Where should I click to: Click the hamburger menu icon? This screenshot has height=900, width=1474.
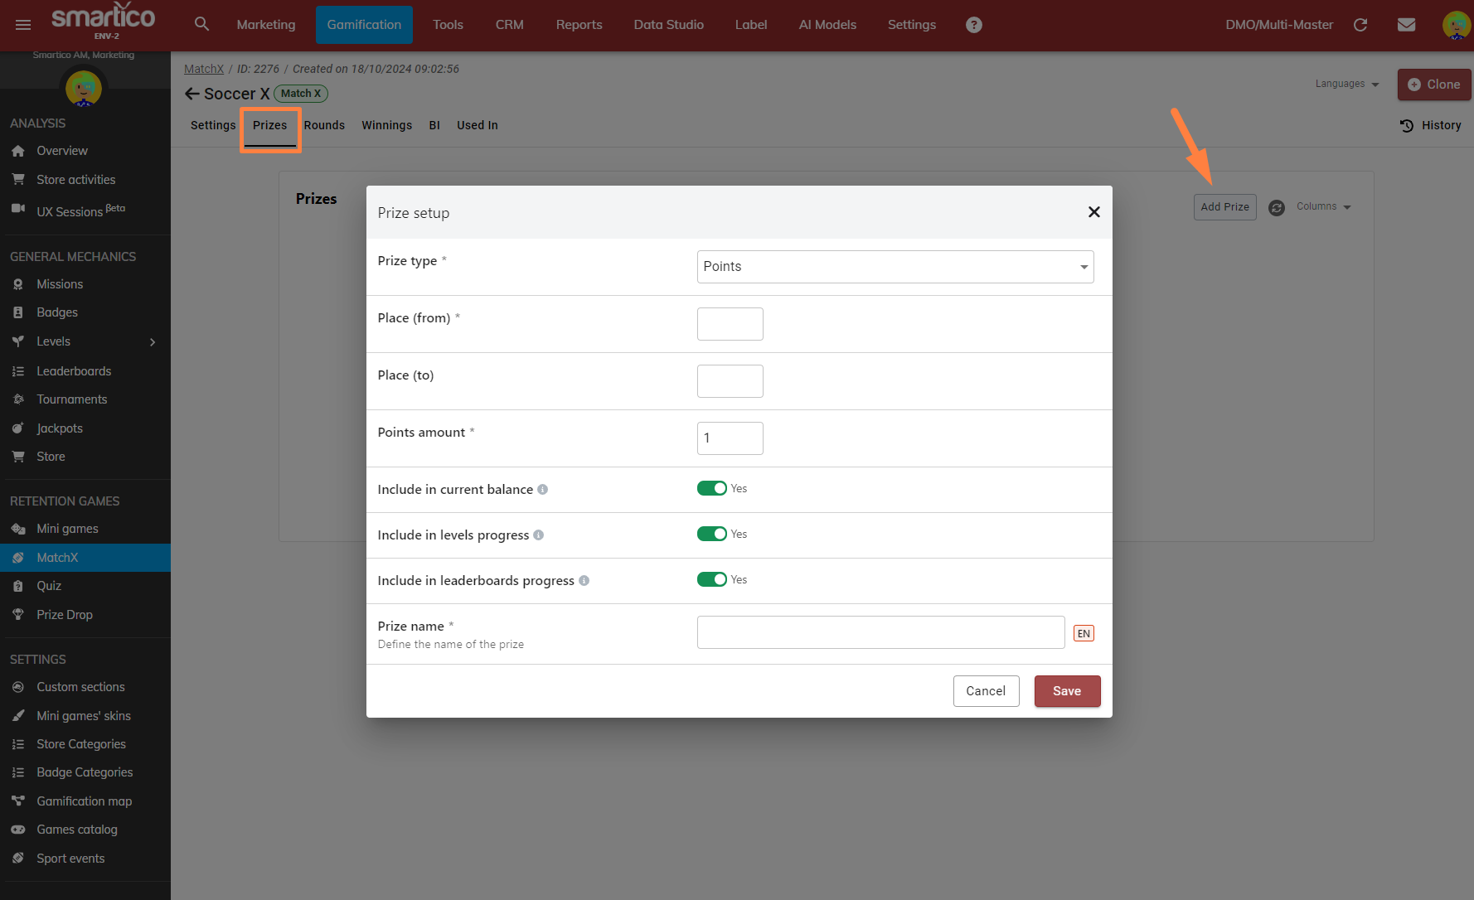tap(23, 25)
